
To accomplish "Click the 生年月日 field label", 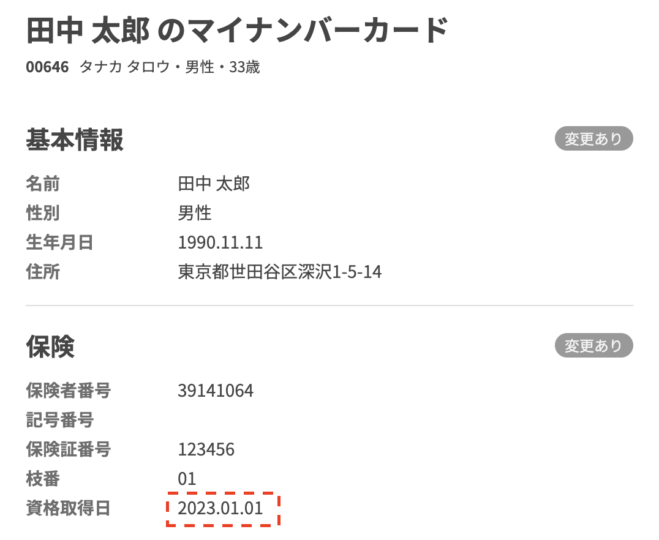I will click(x=59, y=242).
